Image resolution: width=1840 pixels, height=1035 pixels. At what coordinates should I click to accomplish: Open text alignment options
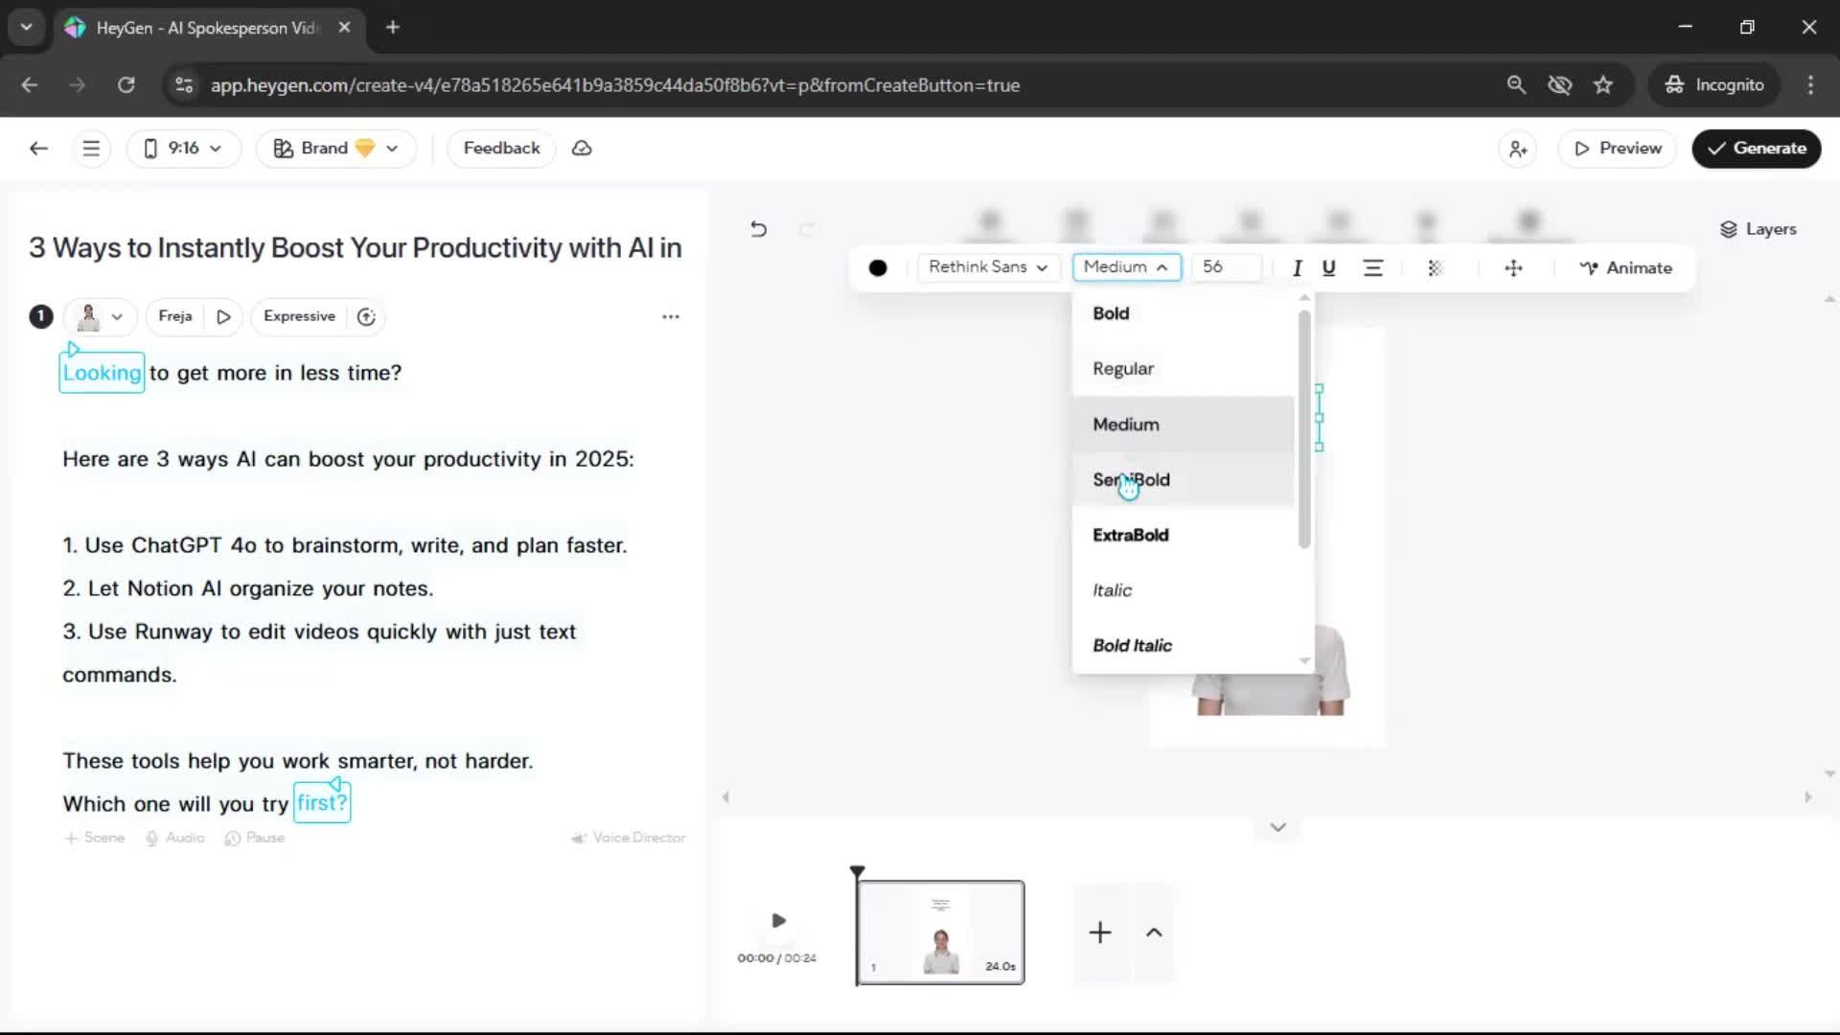[x=1372, y=268]
